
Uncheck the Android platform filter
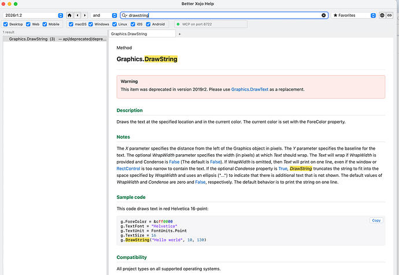pos(148,24)
